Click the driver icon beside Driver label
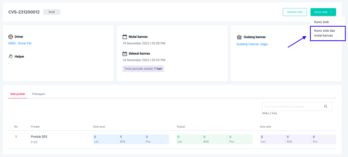The image size is (348, 157). tap(11, 37)
